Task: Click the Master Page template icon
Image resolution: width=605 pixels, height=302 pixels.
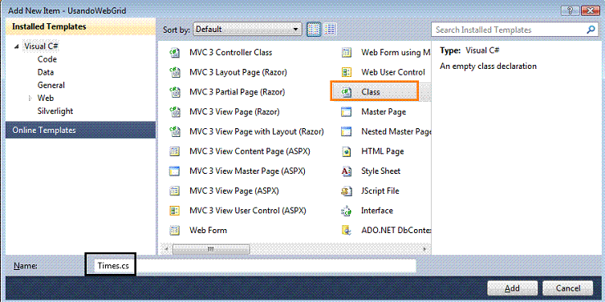Action: click(x=347, y=111)
